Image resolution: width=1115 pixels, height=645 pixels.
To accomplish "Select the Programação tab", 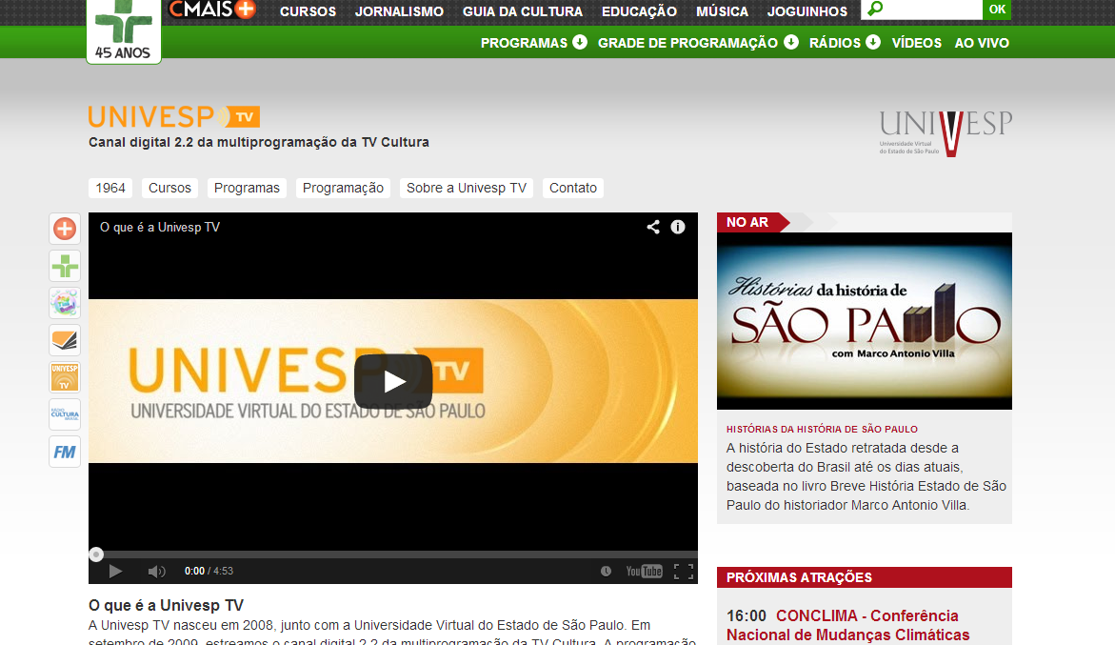I will coord(343,188).
